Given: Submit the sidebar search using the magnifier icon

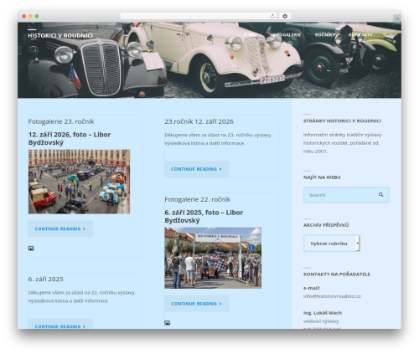Looking at the screenshot, I should pyautogui.click(x=380, y=194).
